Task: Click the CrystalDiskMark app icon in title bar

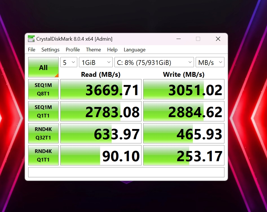Action: tap(31, 39)
